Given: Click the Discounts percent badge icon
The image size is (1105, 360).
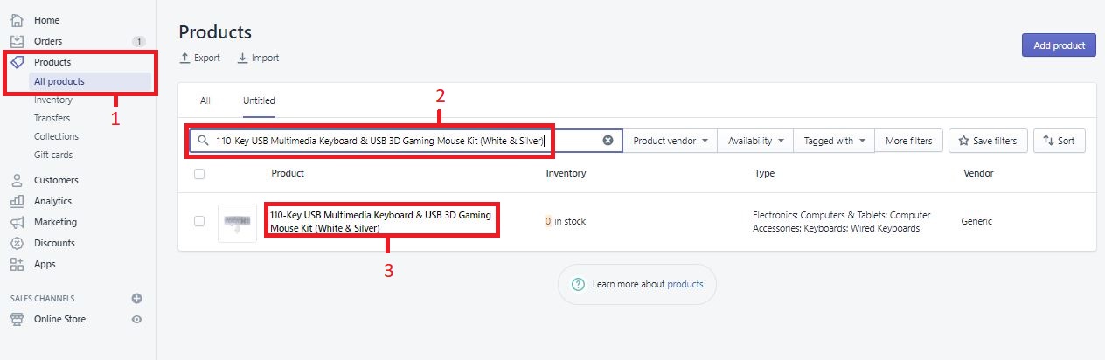Looking at the screenshot, I should click(x=17, y=243).
